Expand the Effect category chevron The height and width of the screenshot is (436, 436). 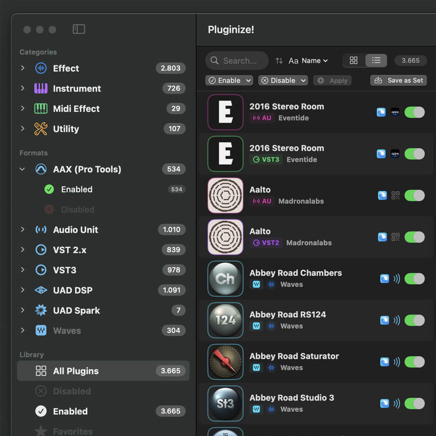[23, 68]
